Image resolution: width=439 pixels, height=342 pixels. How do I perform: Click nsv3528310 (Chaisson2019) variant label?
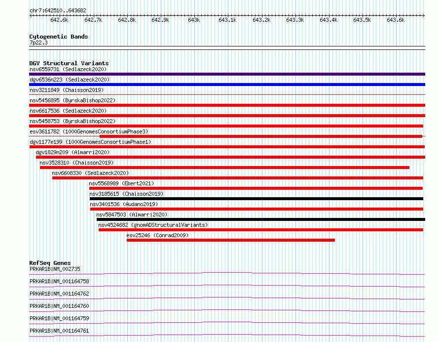(x=76, y=163)
